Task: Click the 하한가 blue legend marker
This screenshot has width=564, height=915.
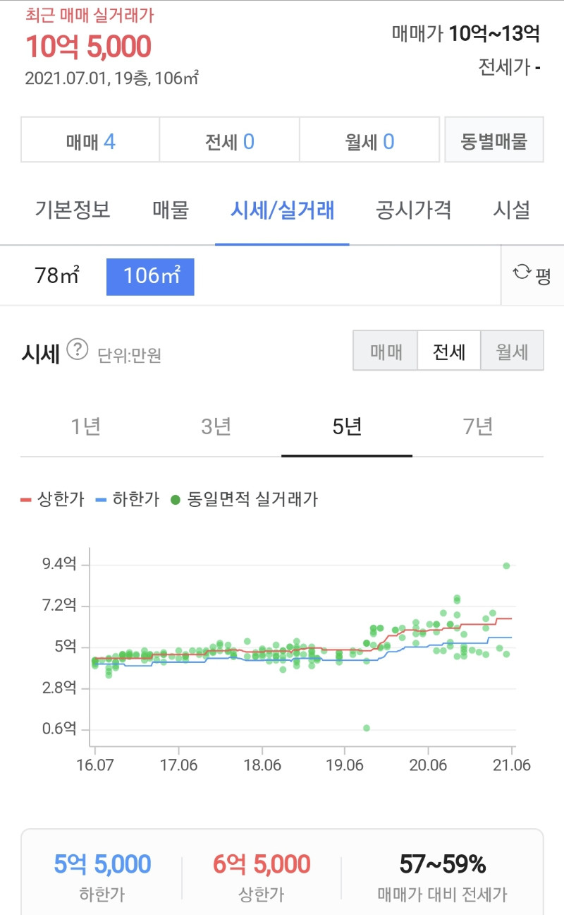Action: pyautogui.click(x=102, y=500)
